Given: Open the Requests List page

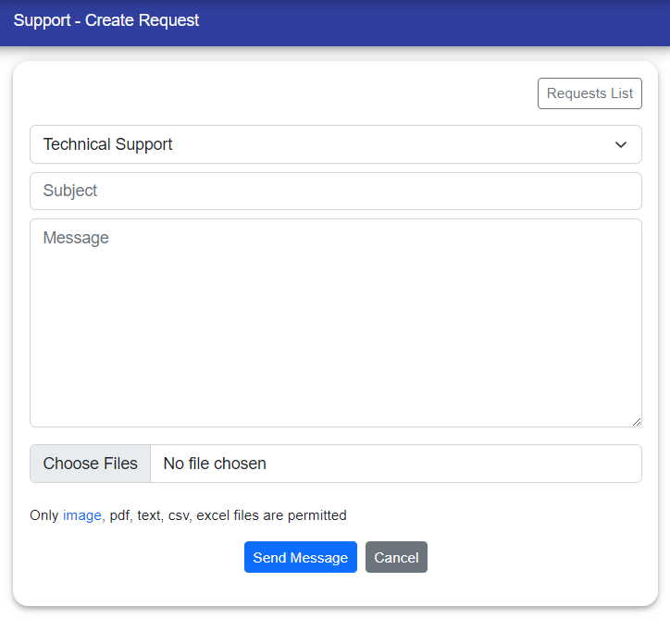Looking at the screenshot, I should 589,93.
